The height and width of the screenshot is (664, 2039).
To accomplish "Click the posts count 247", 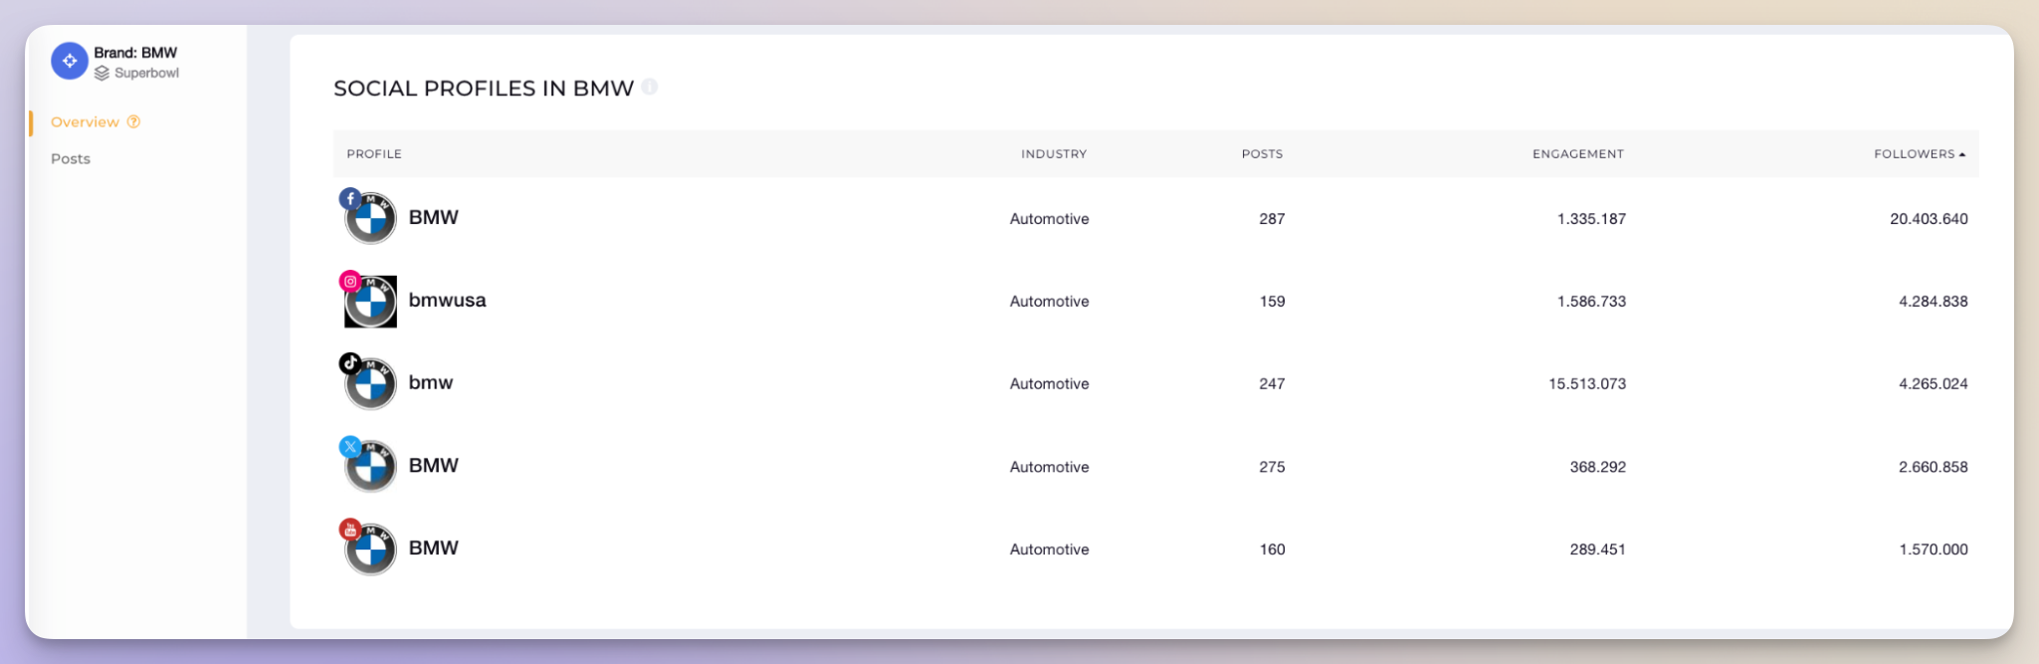I will coord(1272,384).
